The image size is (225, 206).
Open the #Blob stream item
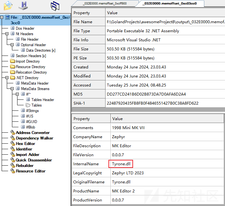[x=30, y=127]
